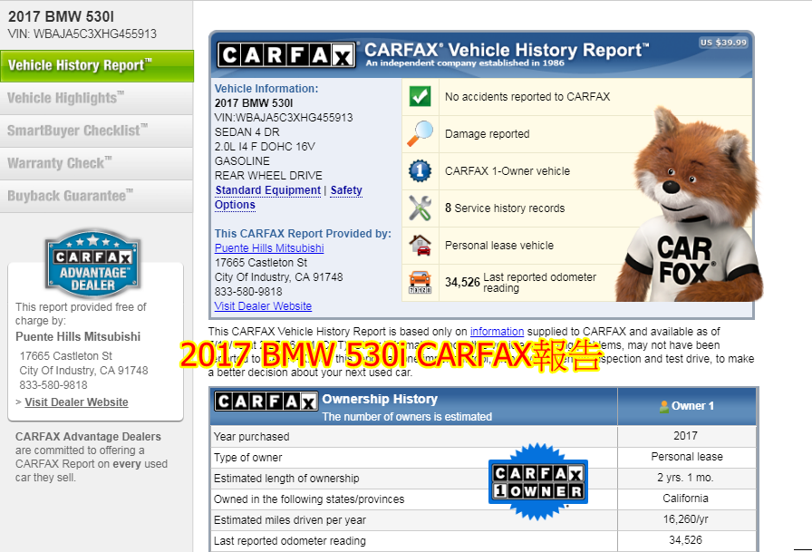Viewport: 812px width, 552px height.
Task: Click the '16,260/yr' value
Action: [x=686, y=518]
